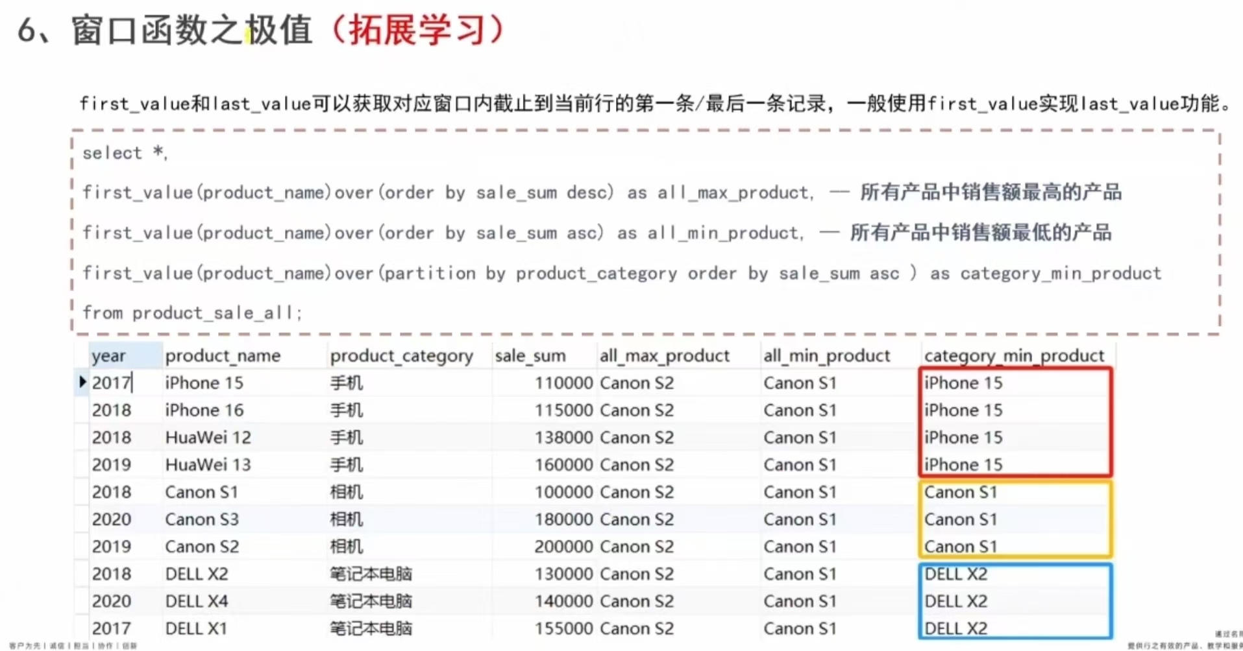Select the product_name column header

pos(223,355)
